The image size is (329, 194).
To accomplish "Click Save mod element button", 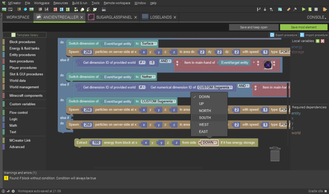I will pos(304,27).
